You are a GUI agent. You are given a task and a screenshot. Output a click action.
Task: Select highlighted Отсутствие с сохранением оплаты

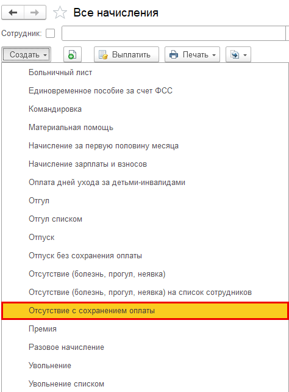click(145, 311)
